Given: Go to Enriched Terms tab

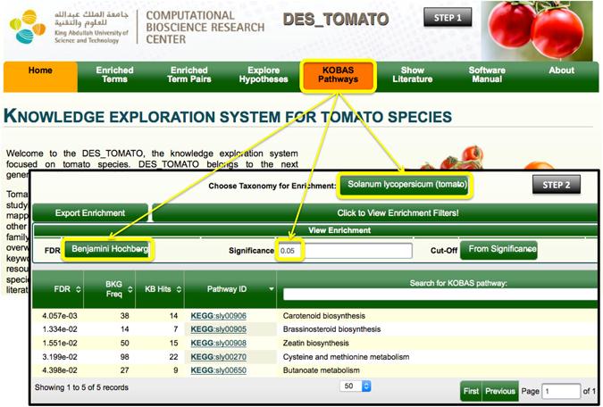Looking at the screenshot, I should (114, 75).
